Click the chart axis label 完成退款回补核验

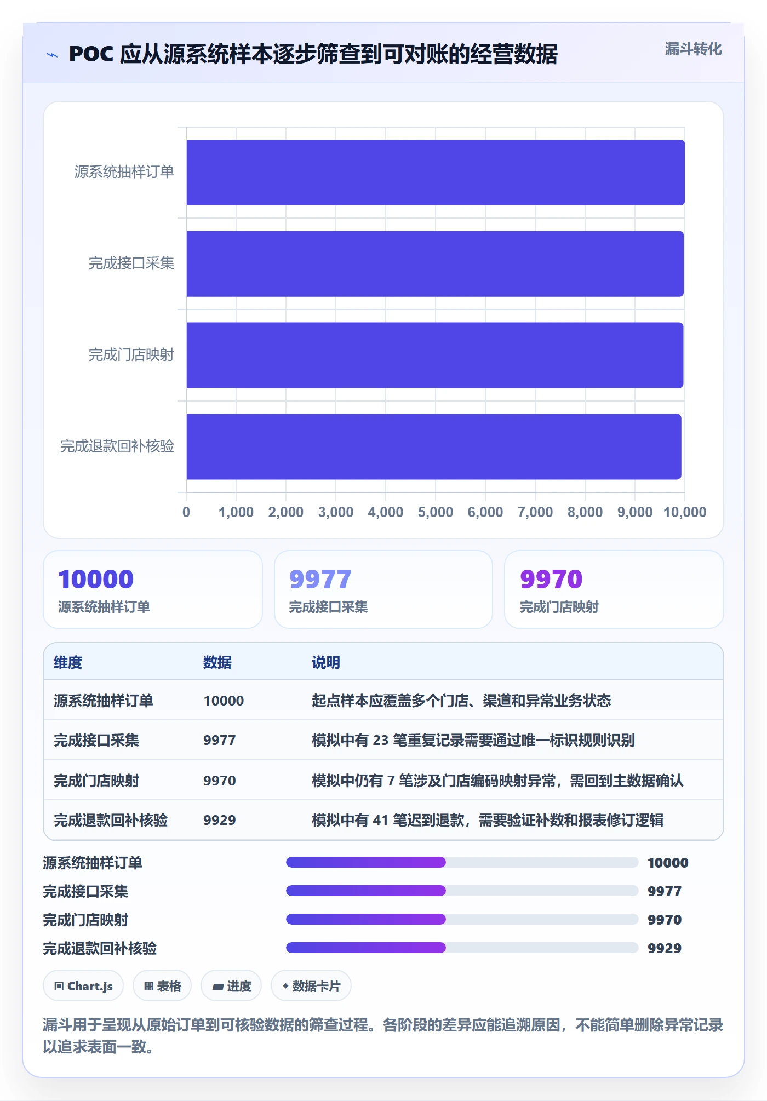click(117, 446)
